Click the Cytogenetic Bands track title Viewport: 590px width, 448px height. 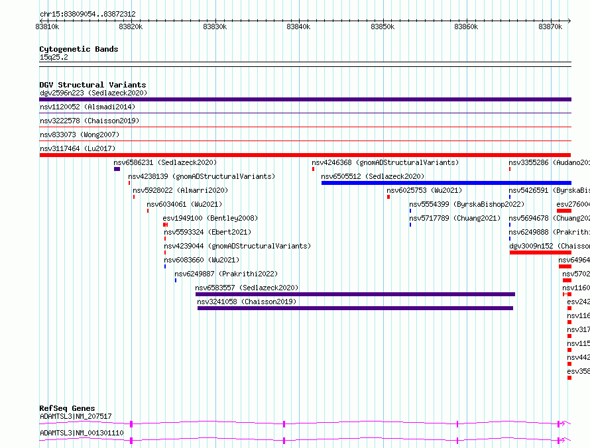coord(79,49)
